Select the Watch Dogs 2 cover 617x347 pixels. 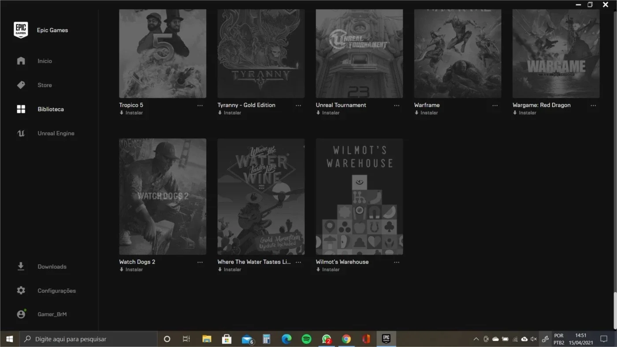tap(163, 196)
